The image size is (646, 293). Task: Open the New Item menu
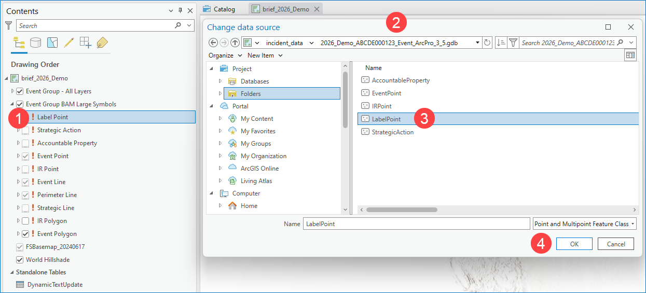click(x=265, y=55)
